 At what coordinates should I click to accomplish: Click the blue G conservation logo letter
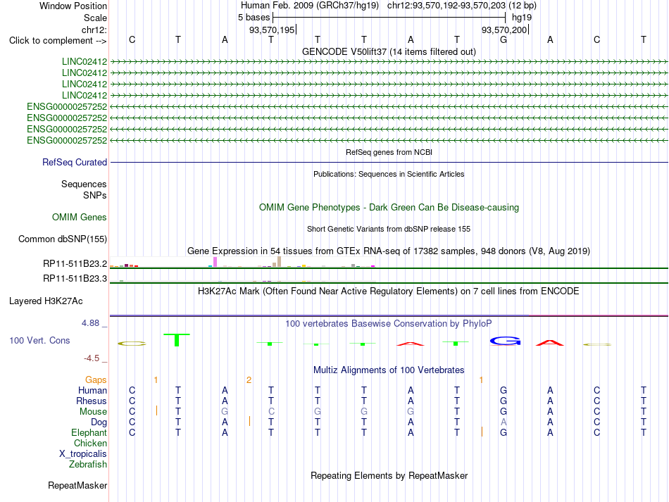[x=505, y=341]
